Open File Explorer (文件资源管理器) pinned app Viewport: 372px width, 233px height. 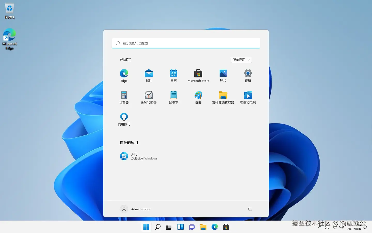223,97
